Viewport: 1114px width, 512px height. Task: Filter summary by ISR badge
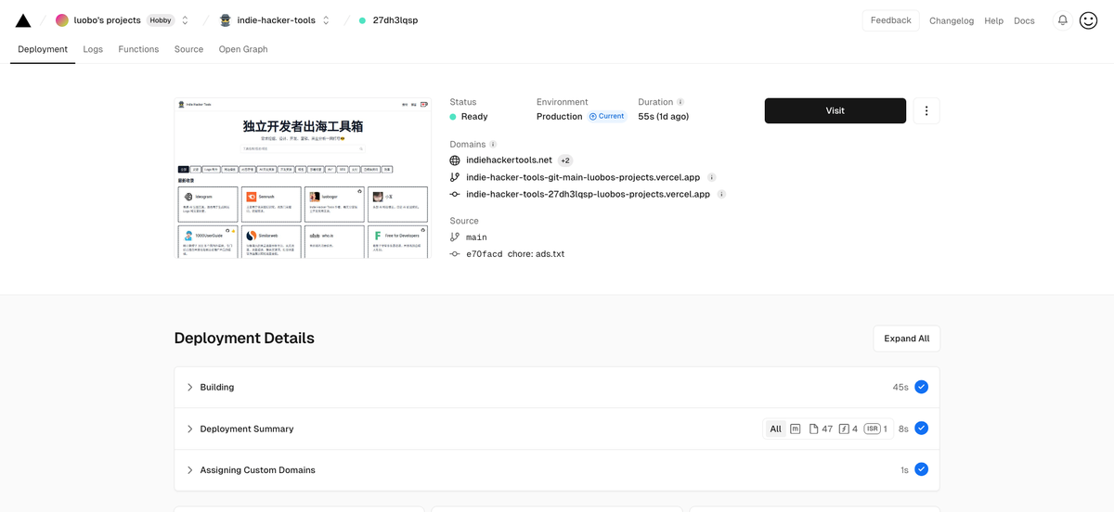(875, 429)
